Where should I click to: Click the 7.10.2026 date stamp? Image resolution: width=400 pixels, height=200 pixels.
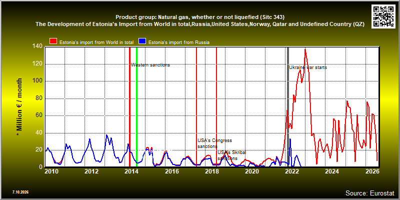pyautogui.click(x=20, y=192)
